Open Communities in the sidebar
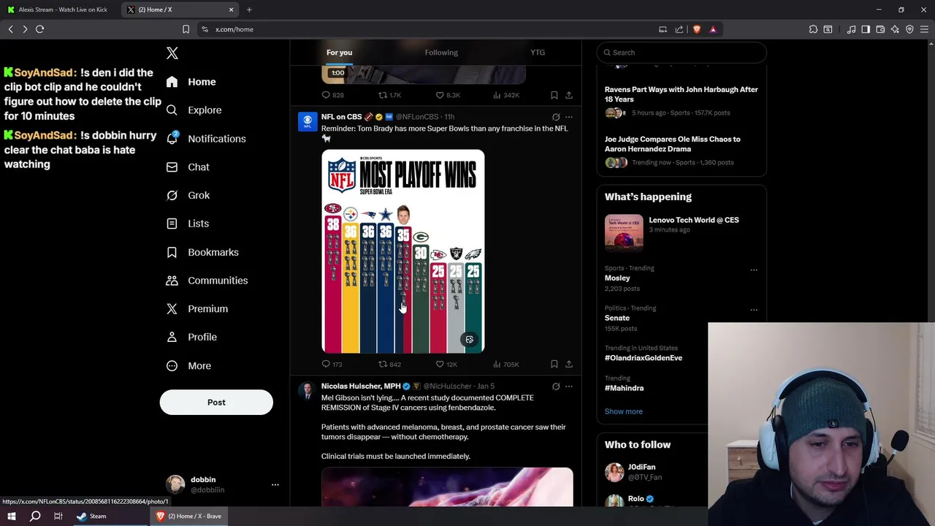The height and width of the screenshot is (526, 935). 207,281
